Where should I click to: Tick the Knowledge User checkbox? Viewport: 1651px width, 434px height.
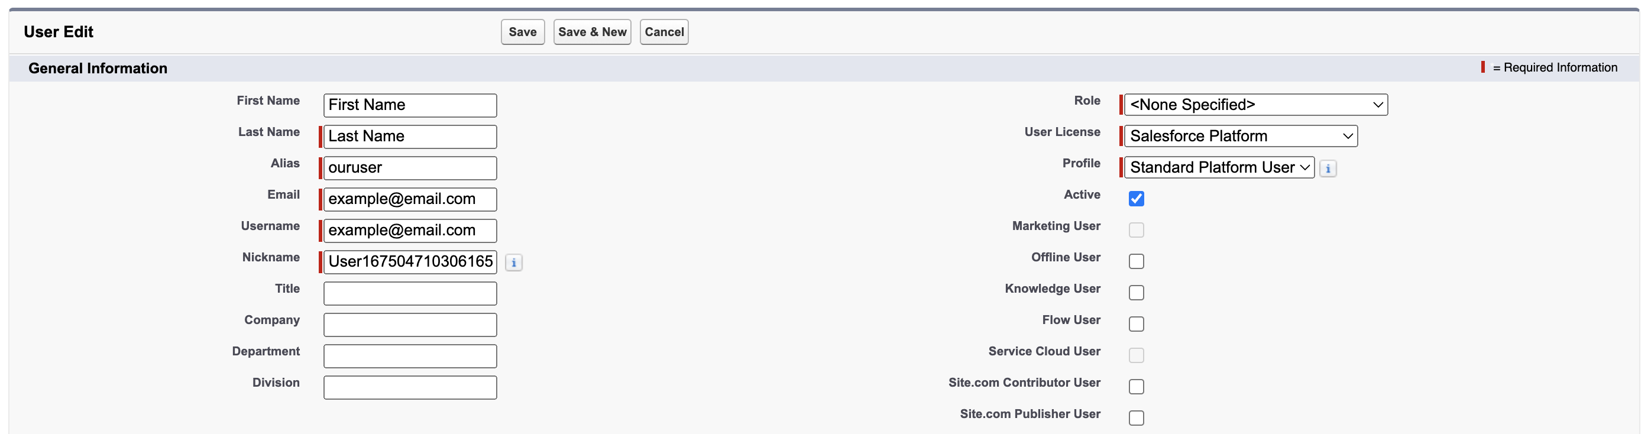[1136, 293]
